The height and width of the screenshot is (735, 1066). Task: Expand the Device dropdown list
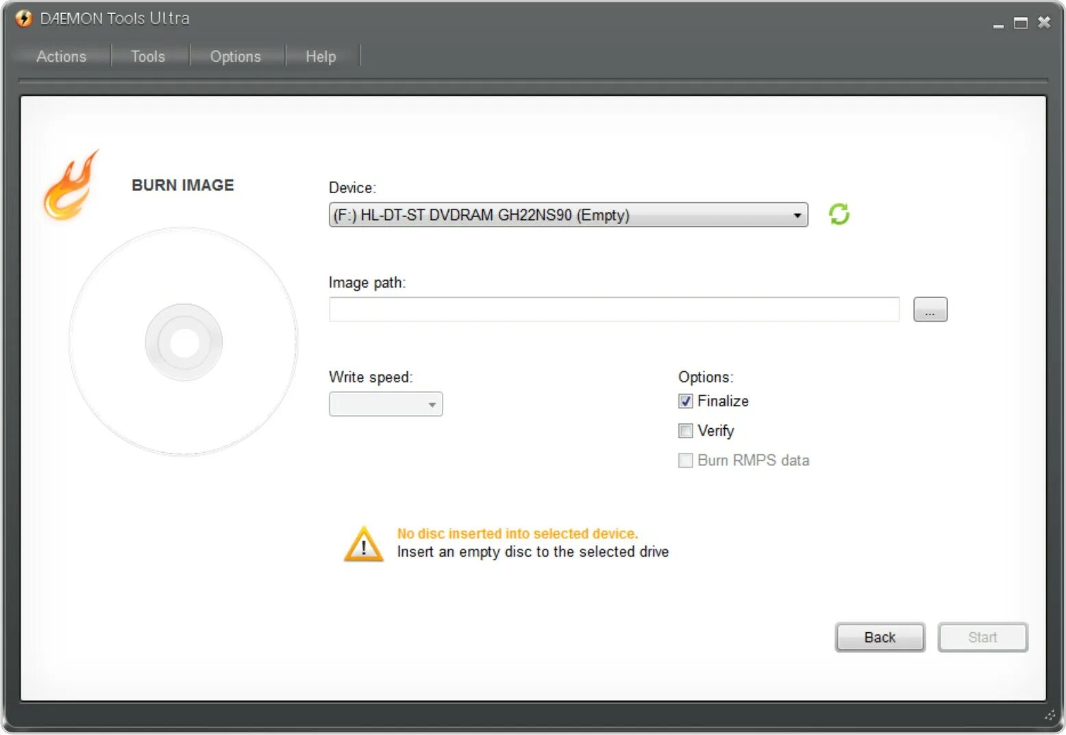click(x=568, y=215)
